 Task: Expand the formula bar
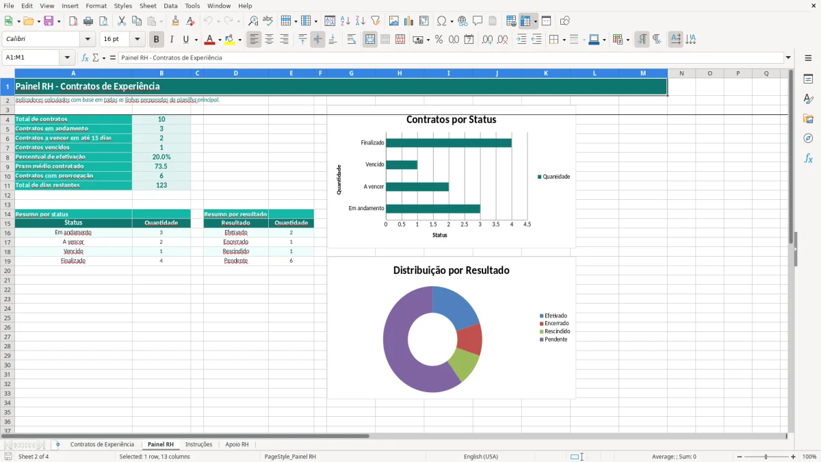coord(788,57)
